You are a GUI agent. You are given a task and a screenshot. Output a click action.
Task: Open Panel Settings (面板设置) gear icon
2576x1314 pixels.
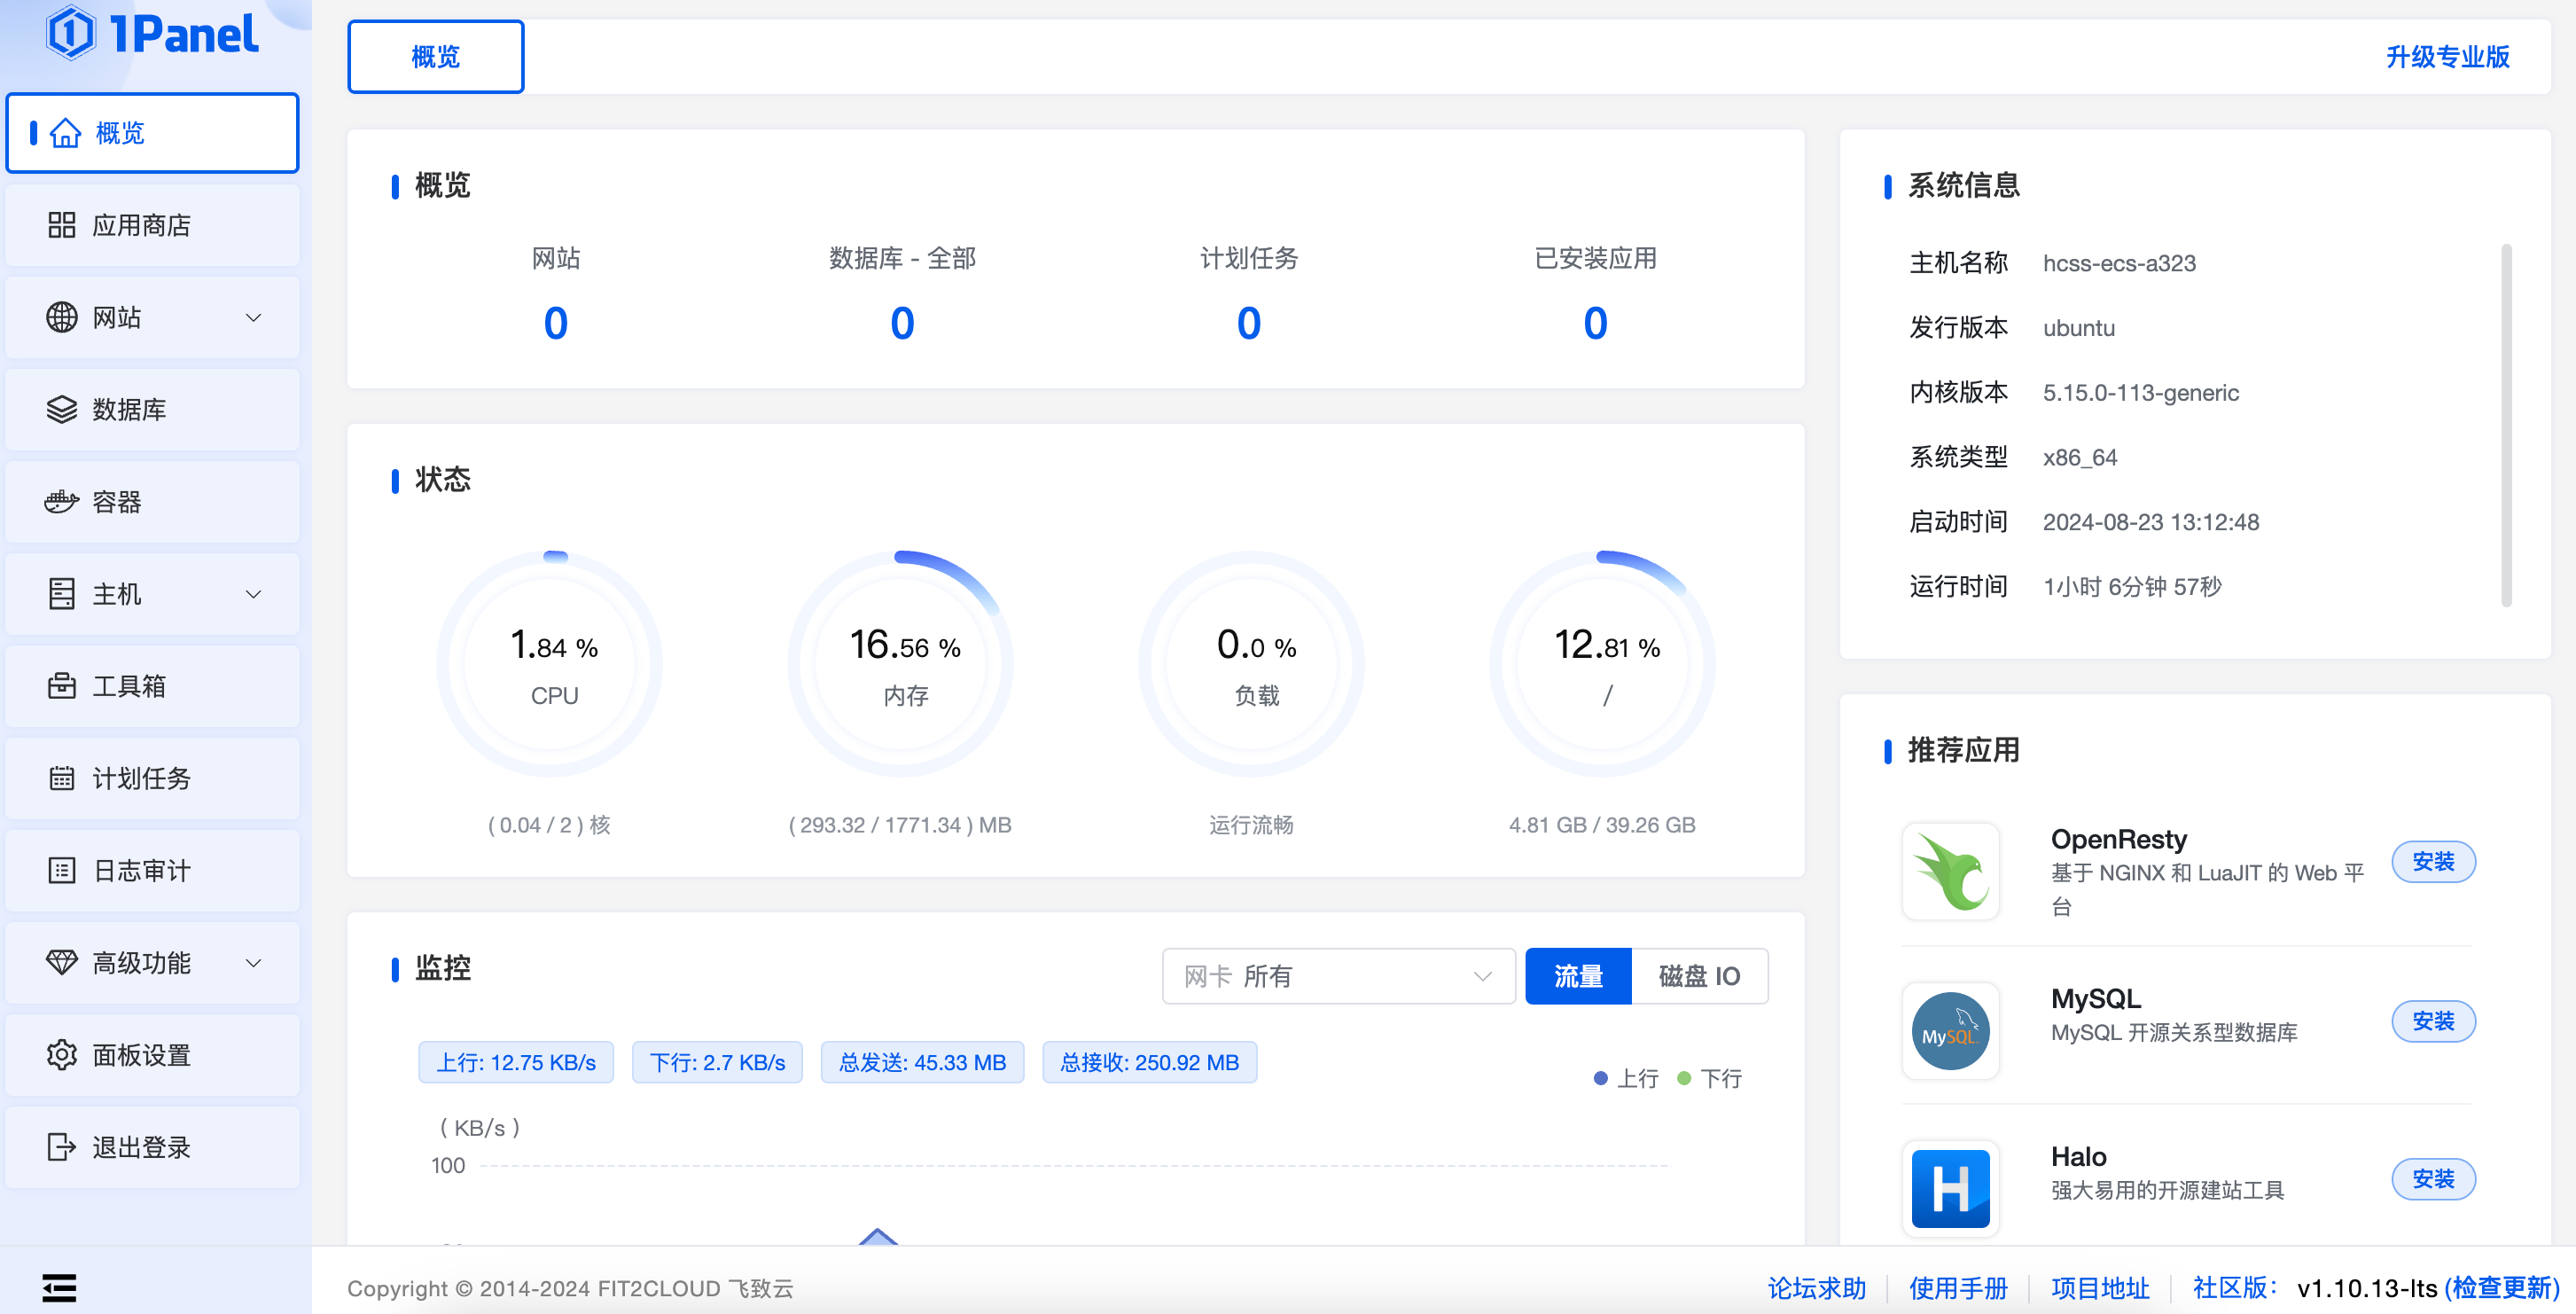tap(61, 1055)
